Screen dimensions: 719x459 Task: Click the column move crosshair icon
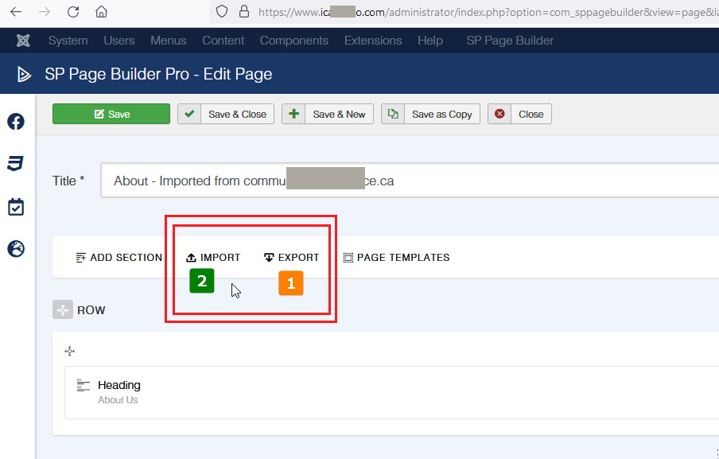pos(70,352)
